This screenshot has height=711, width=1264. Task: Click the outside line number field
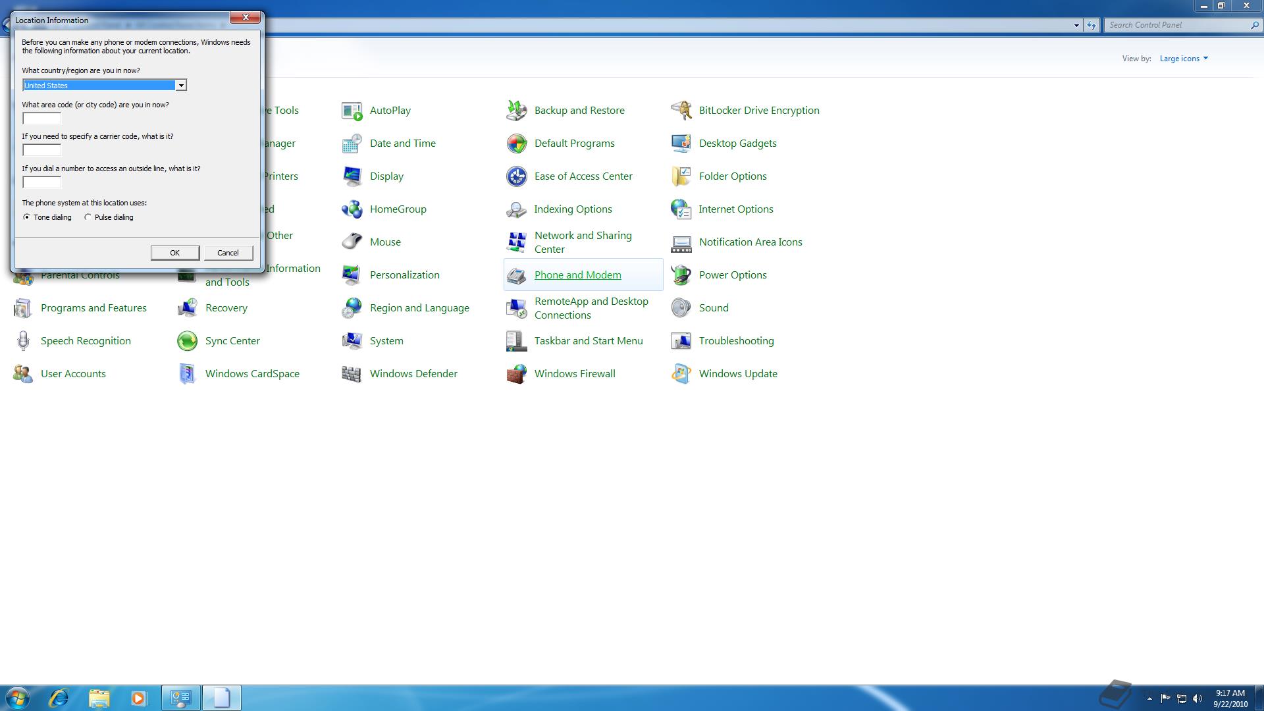click(x=41, y=182)
